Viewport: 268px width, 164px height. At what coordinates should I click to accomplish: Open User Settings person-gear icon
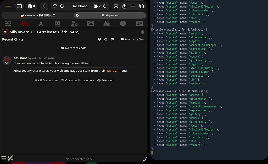pos(74,23)
